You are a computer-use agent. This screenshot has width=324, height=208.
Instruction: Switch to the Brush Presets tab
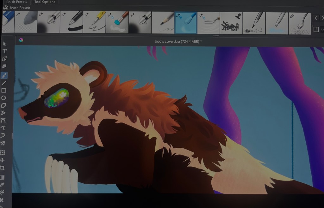pyautogui.click(x=17, y=2)
